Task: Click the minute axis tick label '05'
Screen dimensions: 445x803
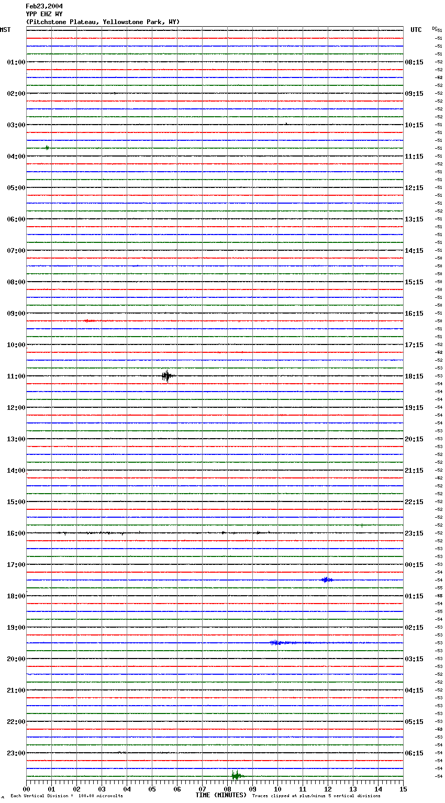Action: point(152,789)
